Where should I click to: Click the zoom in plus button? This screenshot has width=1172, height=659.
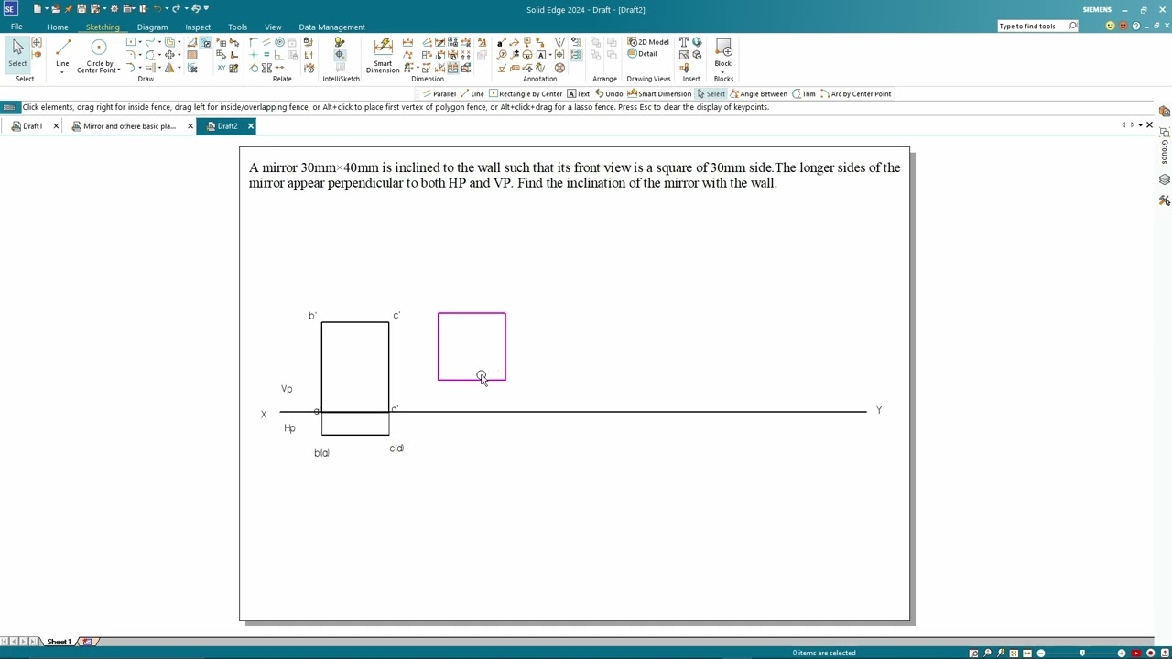[x=1122, y=653]
